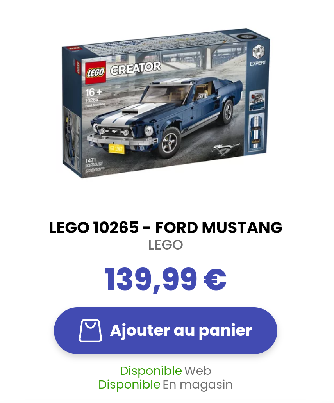The height and width of the screenshot is (403, 334).
Task: Click the yellow GT 1967 license plate
Action: [x=116, y=148]
